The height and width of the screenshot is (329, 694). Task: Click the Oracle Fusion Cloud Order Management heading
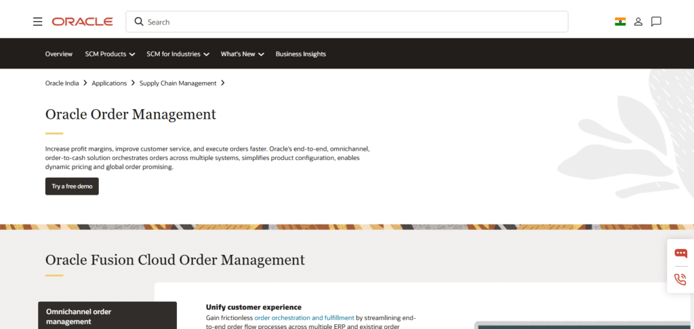[x=175, y=260]
